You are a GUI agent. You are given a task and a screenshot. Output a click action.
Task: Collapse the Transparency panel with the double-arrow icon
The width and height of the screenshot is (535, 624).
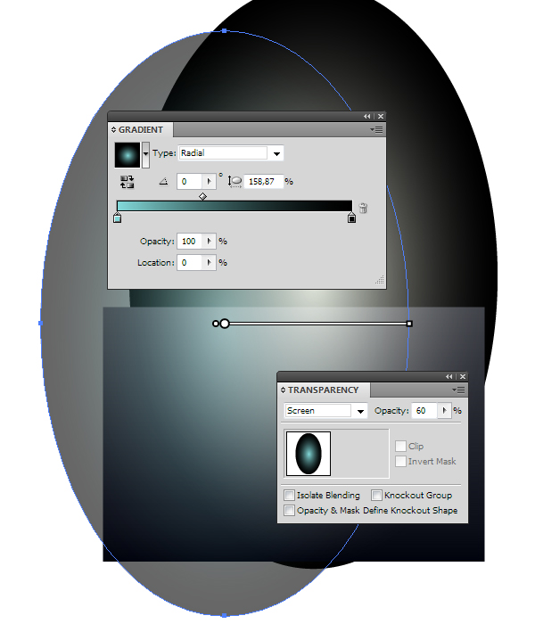click(x=449, y=376)
